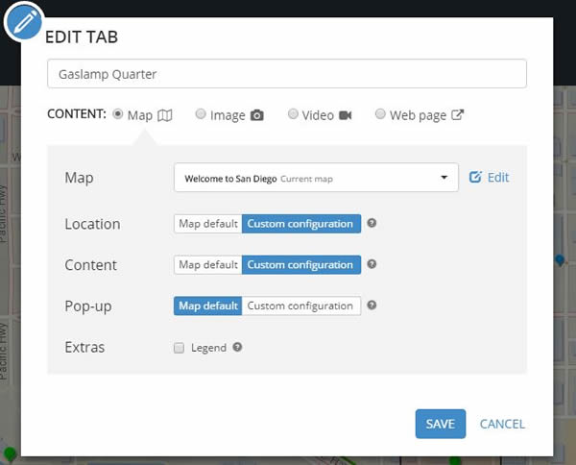Set Location to Map default

pos(207,224)
